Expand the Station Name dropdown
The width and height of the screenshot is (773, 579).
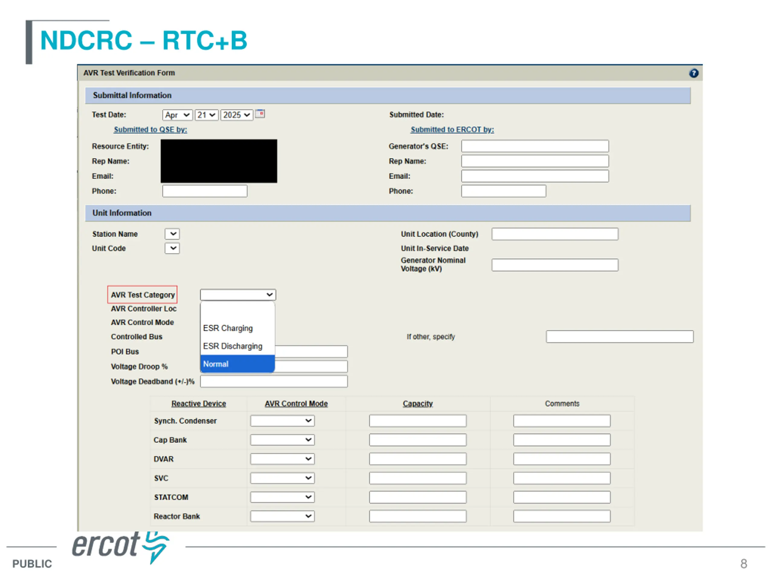172,234
